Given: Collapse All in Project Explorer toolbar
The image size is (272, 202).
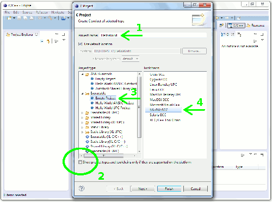Looking at the screenshot, I should point(42,41).
